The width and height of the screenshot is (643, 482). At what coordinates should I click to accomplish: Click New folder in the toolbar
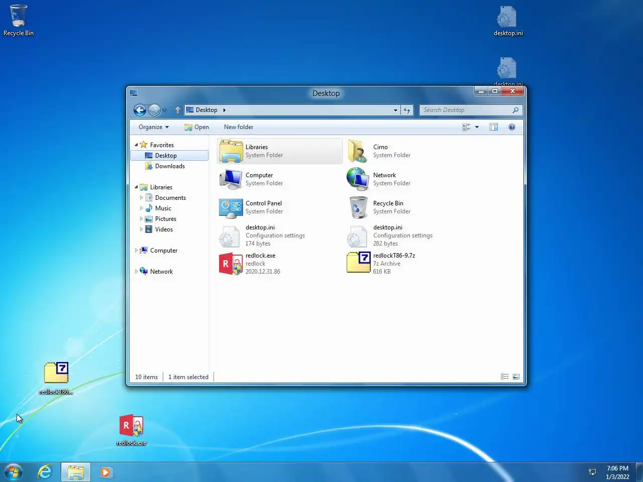pos(239,127)
